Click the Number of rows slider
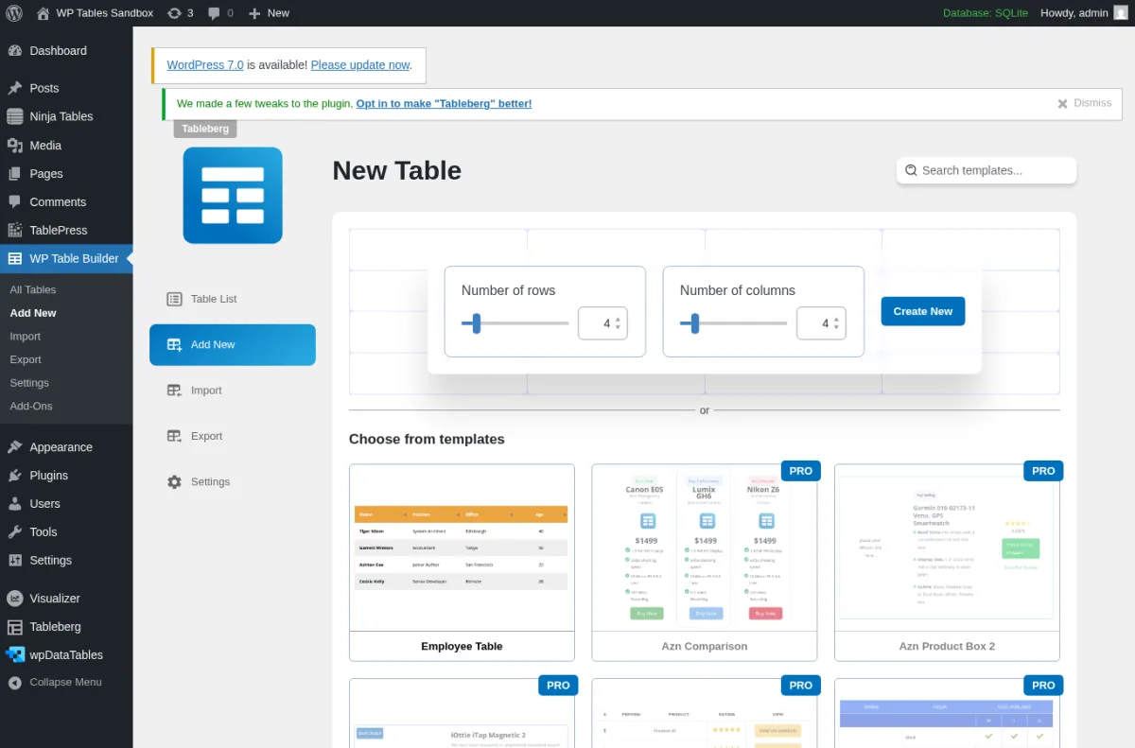Viewport: 1135px width, 748px height. [515, 323]
